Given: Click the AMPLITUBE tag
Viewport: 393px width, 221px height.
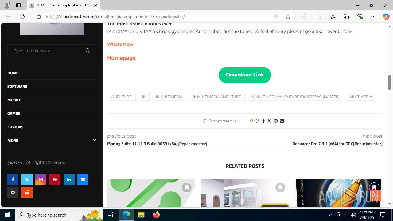Looking at the screenshot, I should (121, 97).
